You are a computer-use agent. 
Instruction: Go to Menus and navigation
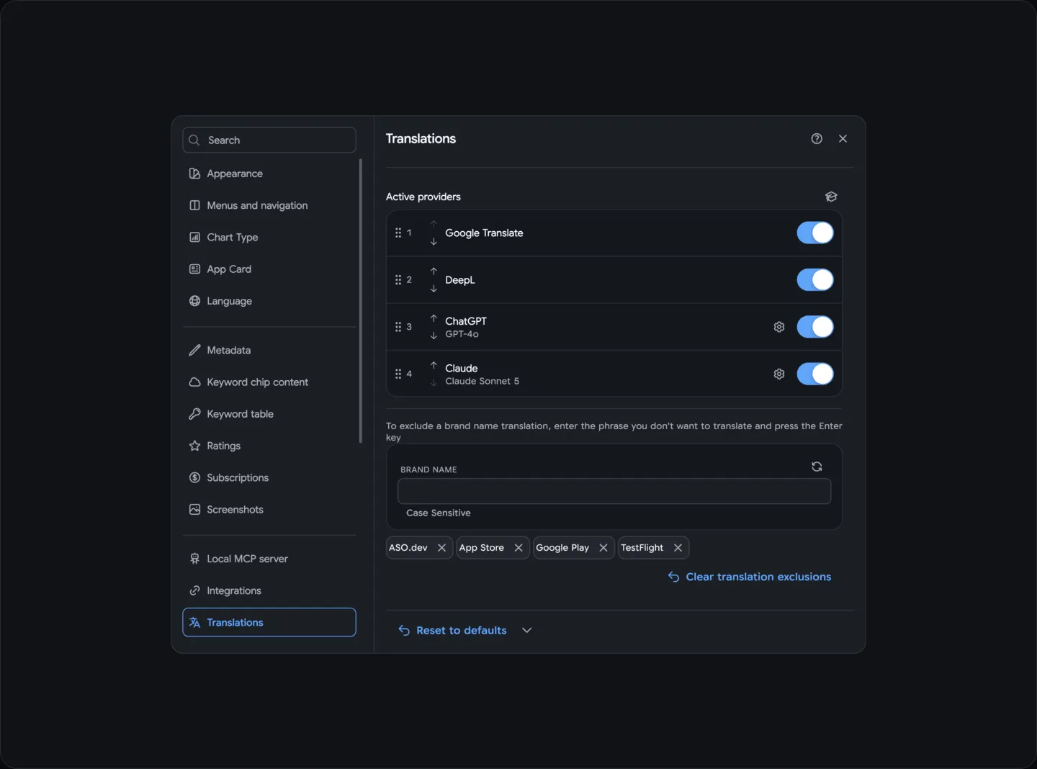269,205
